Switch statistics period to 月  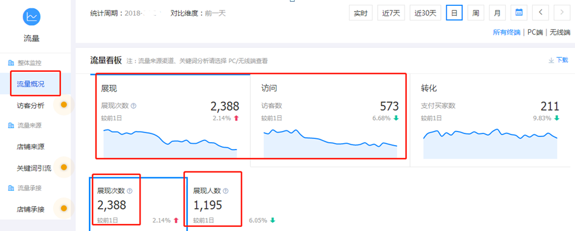497,12
